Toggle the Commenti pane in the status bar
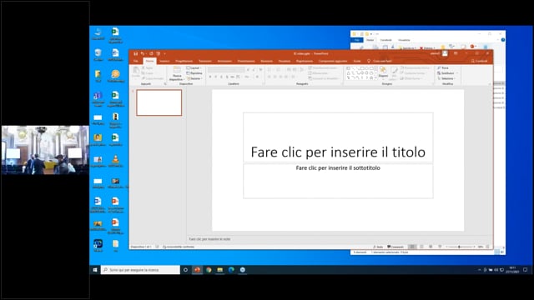The width and height of the screenshot is (534, 300). (395, 247)
